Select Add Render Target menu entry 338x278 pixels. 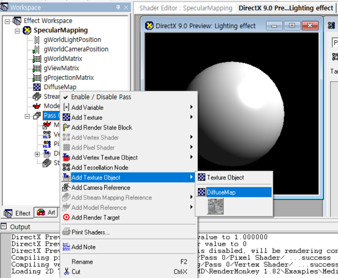[129, 217]
